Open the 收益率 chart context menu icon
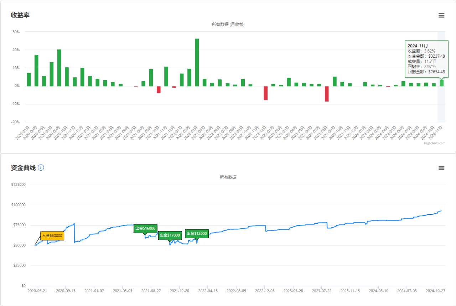456x306 pixels. 441,15
